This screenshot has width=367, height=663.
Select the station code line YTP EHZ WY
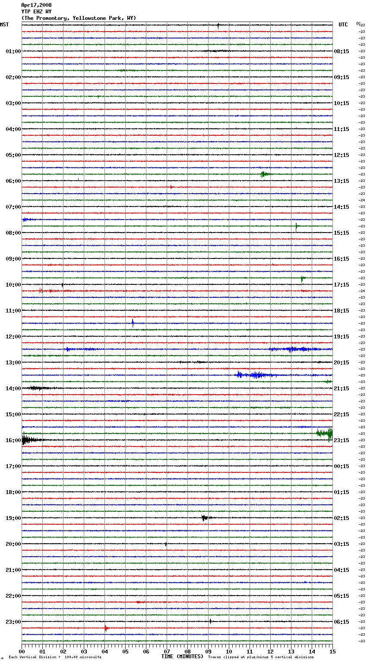point(36,12)
